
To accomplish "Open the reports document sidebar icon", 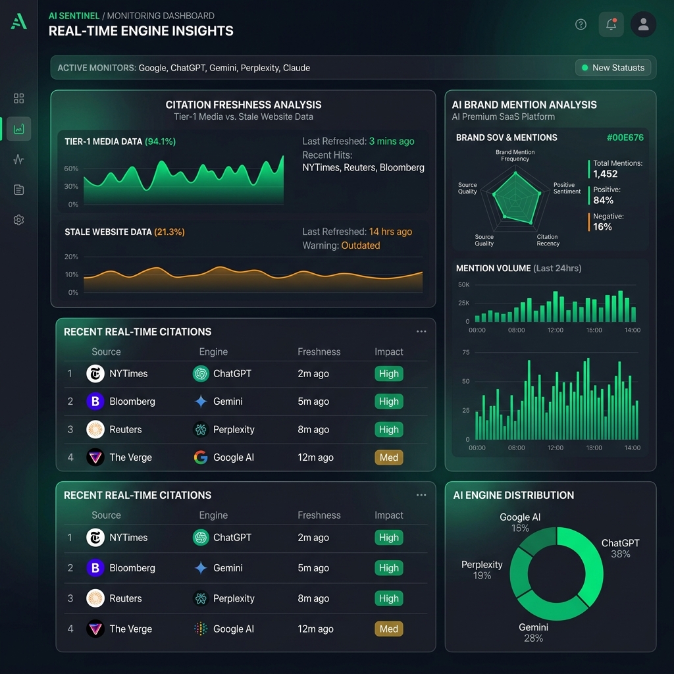I will 18,190.
